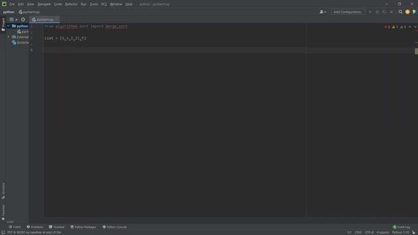Change CRLF line separator setting
418x235 pixels.
tap(358, 232)
